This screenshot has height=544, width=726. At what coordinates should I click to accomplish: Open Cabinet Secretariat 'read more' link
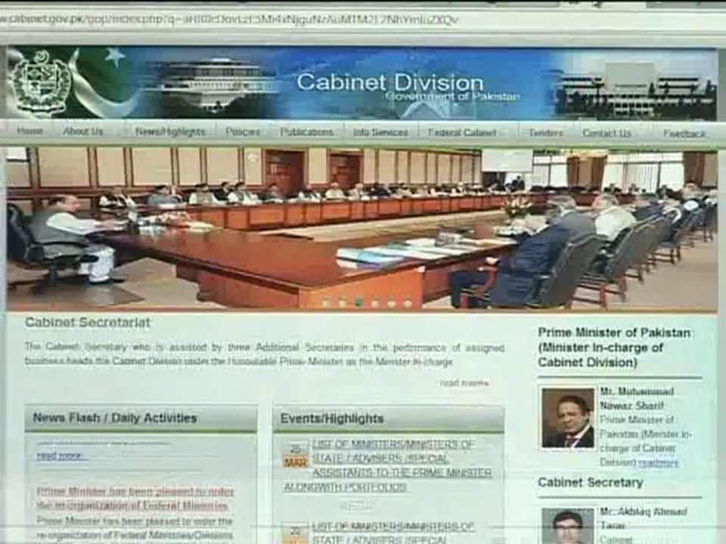pyautogui.click(x=464, y=383)
